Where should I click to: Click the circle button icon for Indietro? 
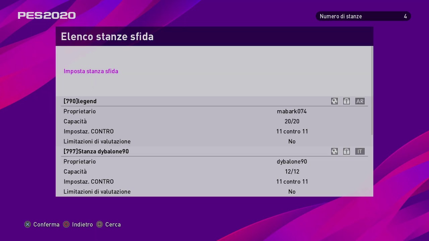(66, 224)
